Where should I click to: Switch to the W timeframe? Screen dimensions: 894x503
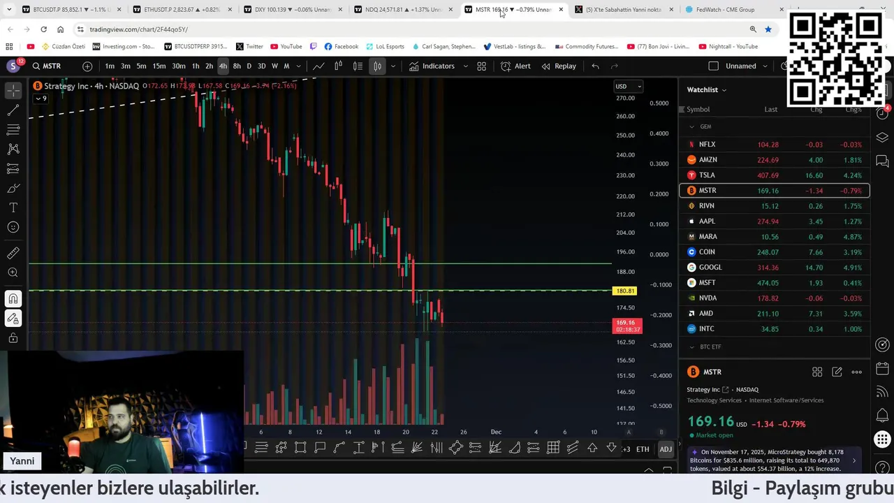pyautogui.click(x=274, y=66)
